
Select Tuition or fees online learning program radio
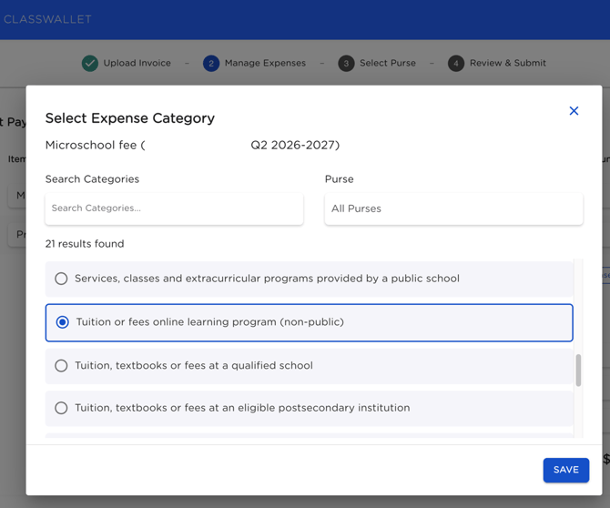coord(62,322)
